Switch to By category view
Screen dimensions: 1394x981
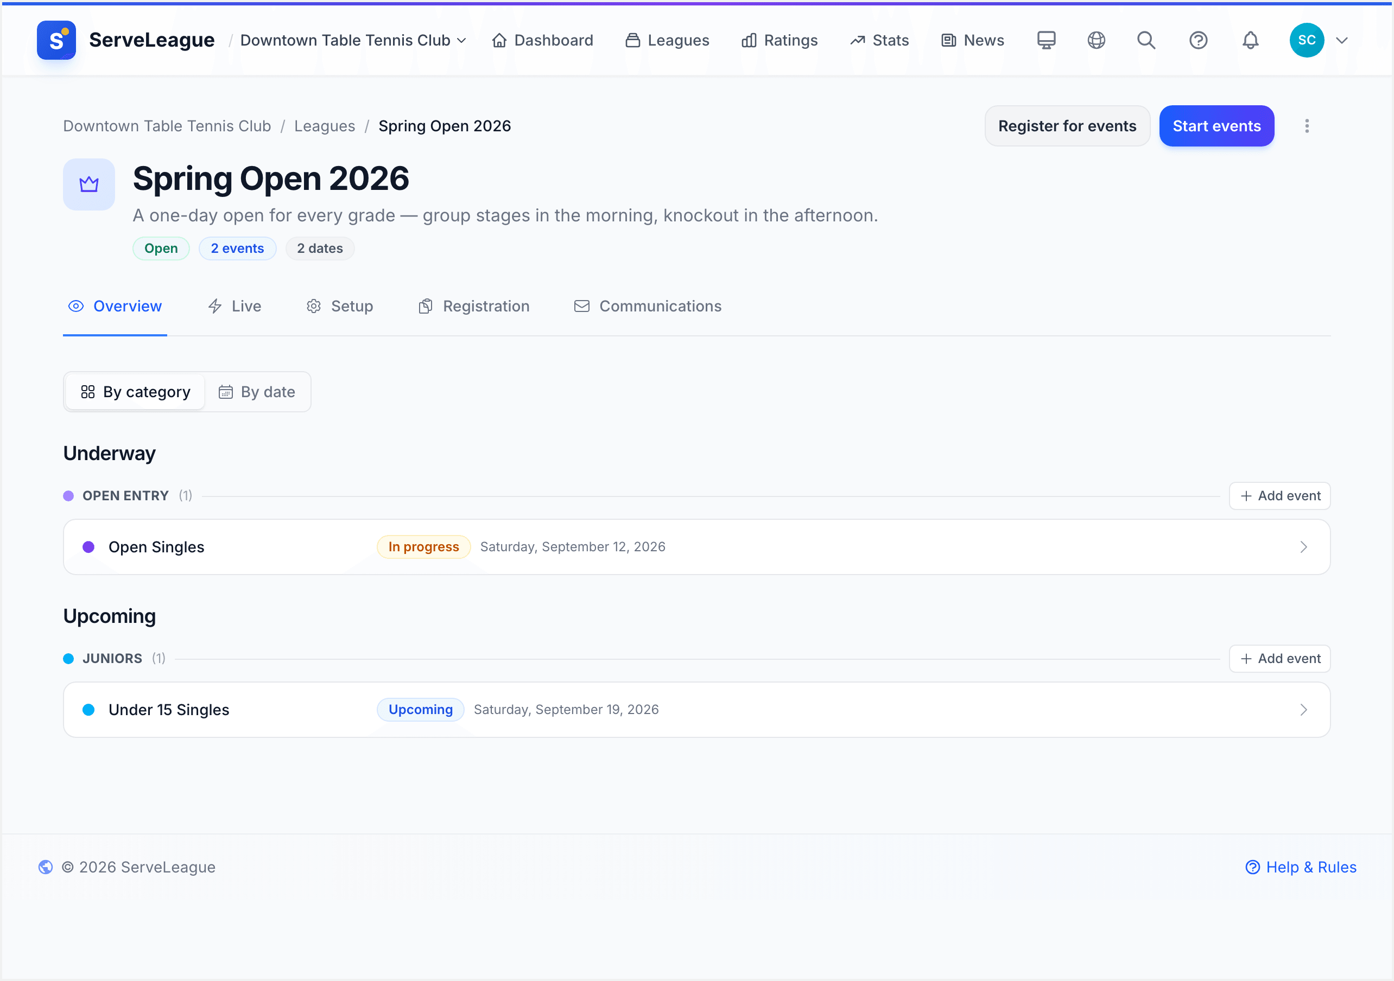135,392
